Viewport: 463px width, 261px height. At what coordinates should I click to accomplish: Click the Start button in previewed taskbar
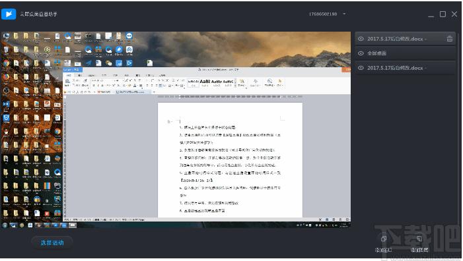pos(5,225)
